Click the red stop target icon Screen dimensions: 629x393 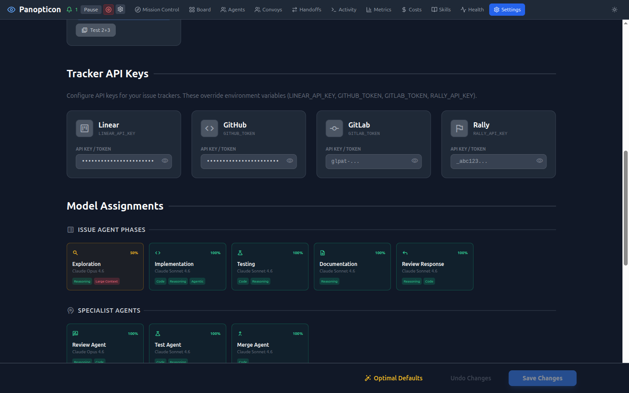(109, 10)
